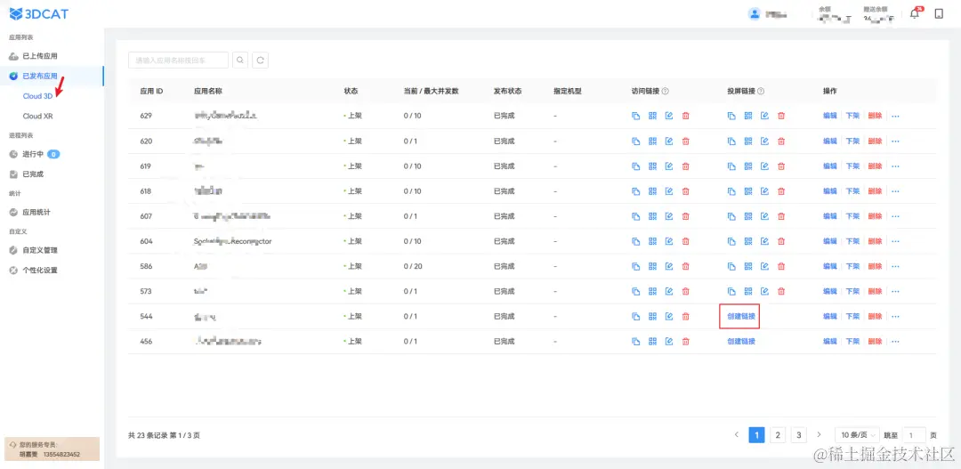Select Cloud 3D submenu item
The width and height of the screenshot is (961, 469).
pyautogui.click(x=37, y=96)
